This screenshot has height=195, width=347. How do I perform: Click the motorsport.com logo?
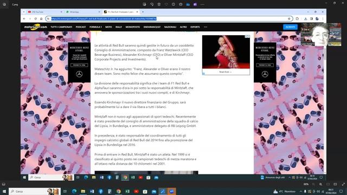(x=35, y=27)
